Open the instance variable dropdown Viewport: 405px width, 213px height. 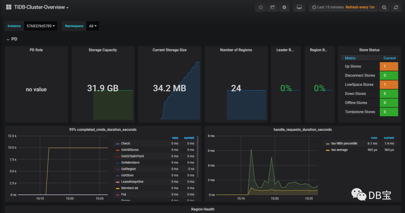point(40,26)
